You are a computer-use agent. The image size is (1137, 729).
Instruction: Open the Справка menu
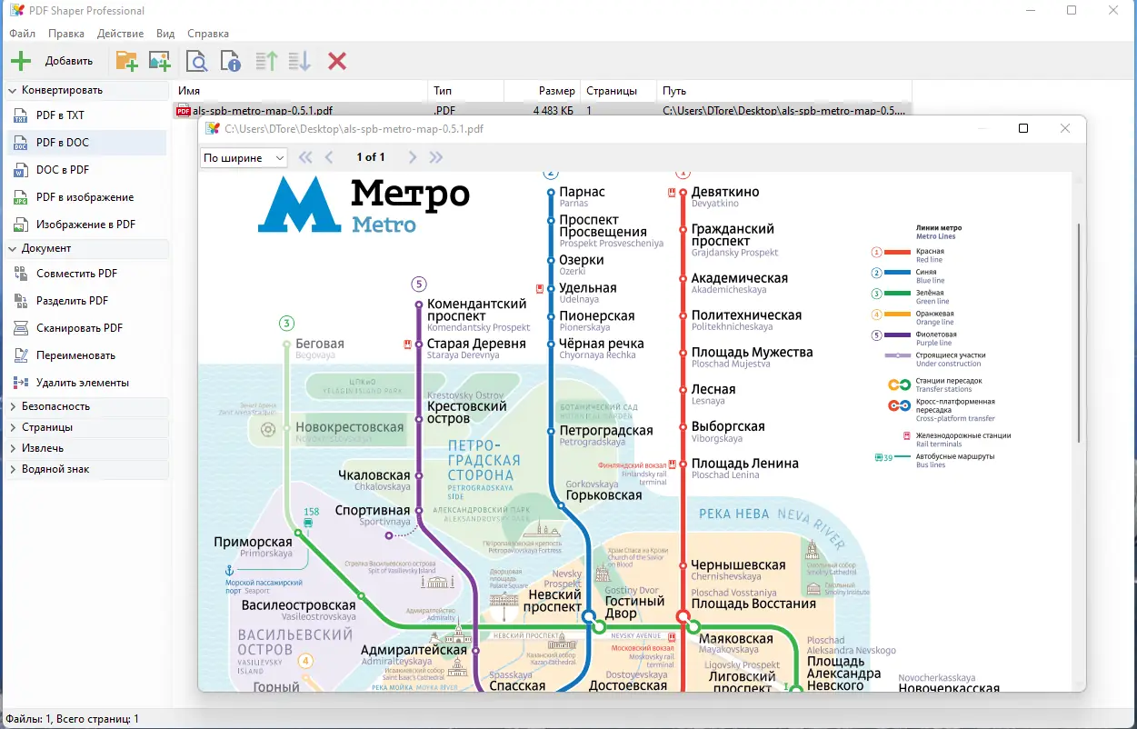click(208, 34)
